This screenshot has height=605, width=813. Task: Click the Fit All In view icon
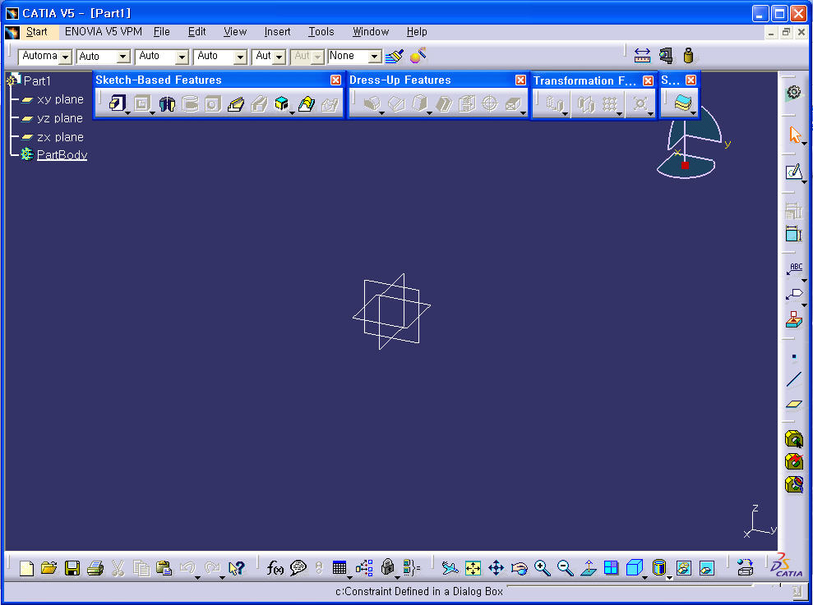(x=473, y=568)
